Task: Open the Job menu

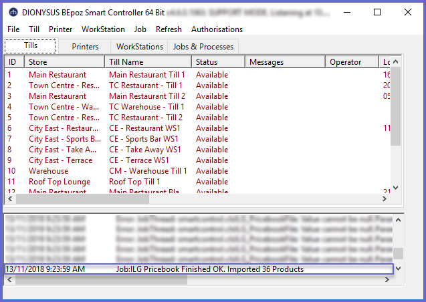Action: 140,29
